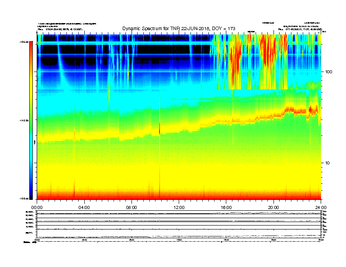Image resolution: width=346 pixels, height=267 pixels.
Task: Select the 04:00 time axis label
Action: click(84, 208)
